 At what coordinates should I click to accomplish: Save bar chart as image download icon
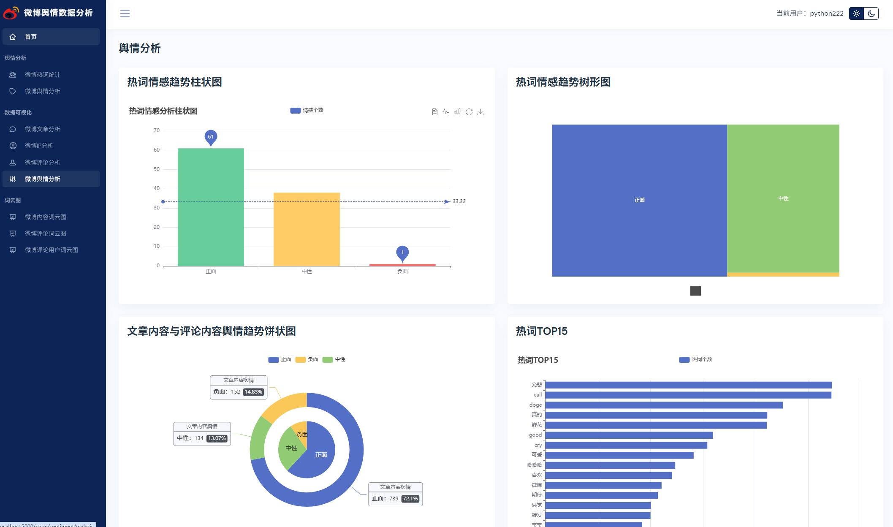(480, 112)
